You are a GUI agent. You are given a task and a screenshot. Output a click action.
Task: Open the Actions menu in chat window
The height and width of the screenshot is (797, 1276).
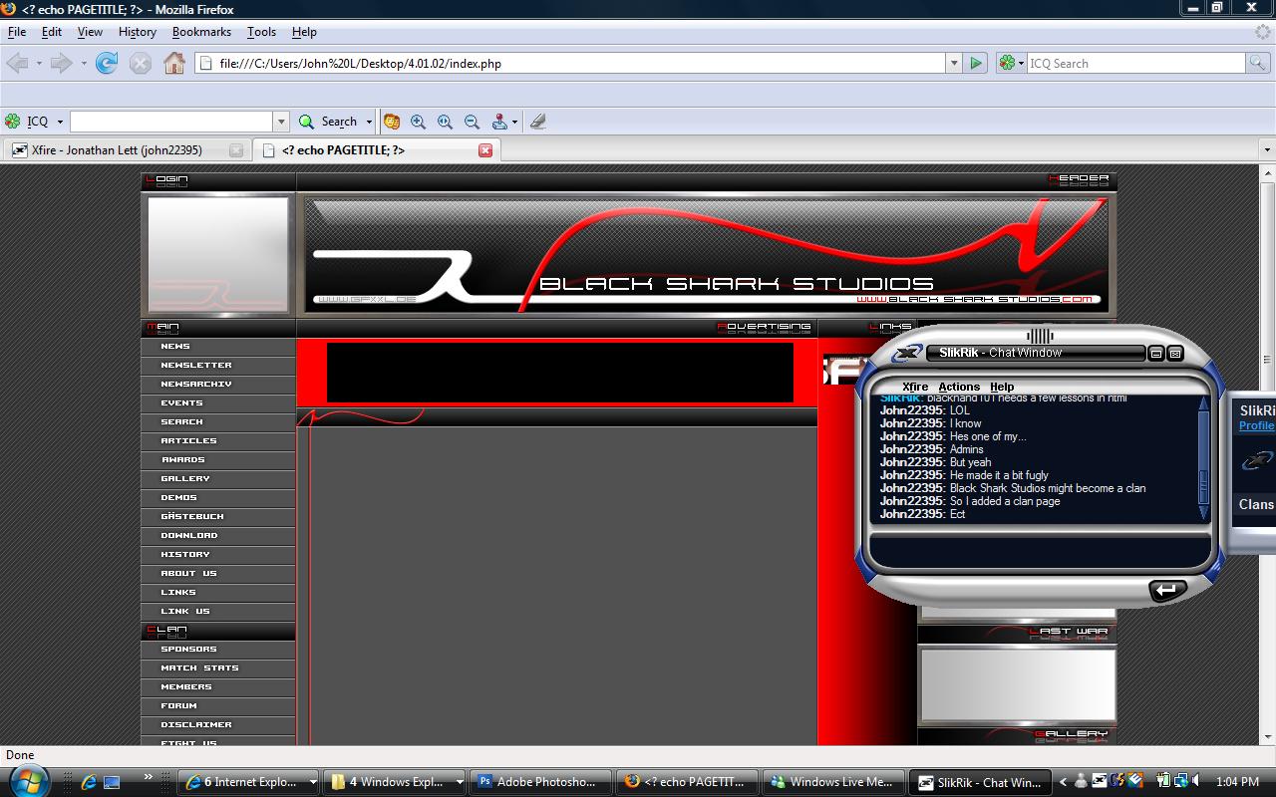click(x=959, y=387)
